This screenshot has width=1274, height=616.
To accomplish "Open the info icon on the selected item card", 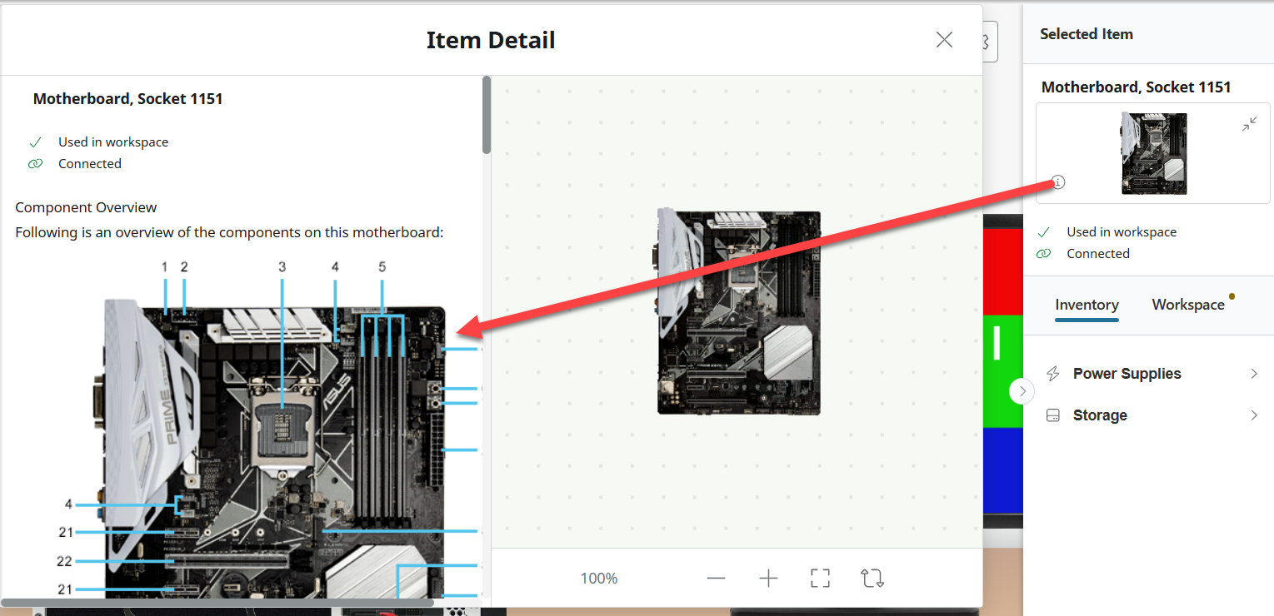I will (1058, 182).
